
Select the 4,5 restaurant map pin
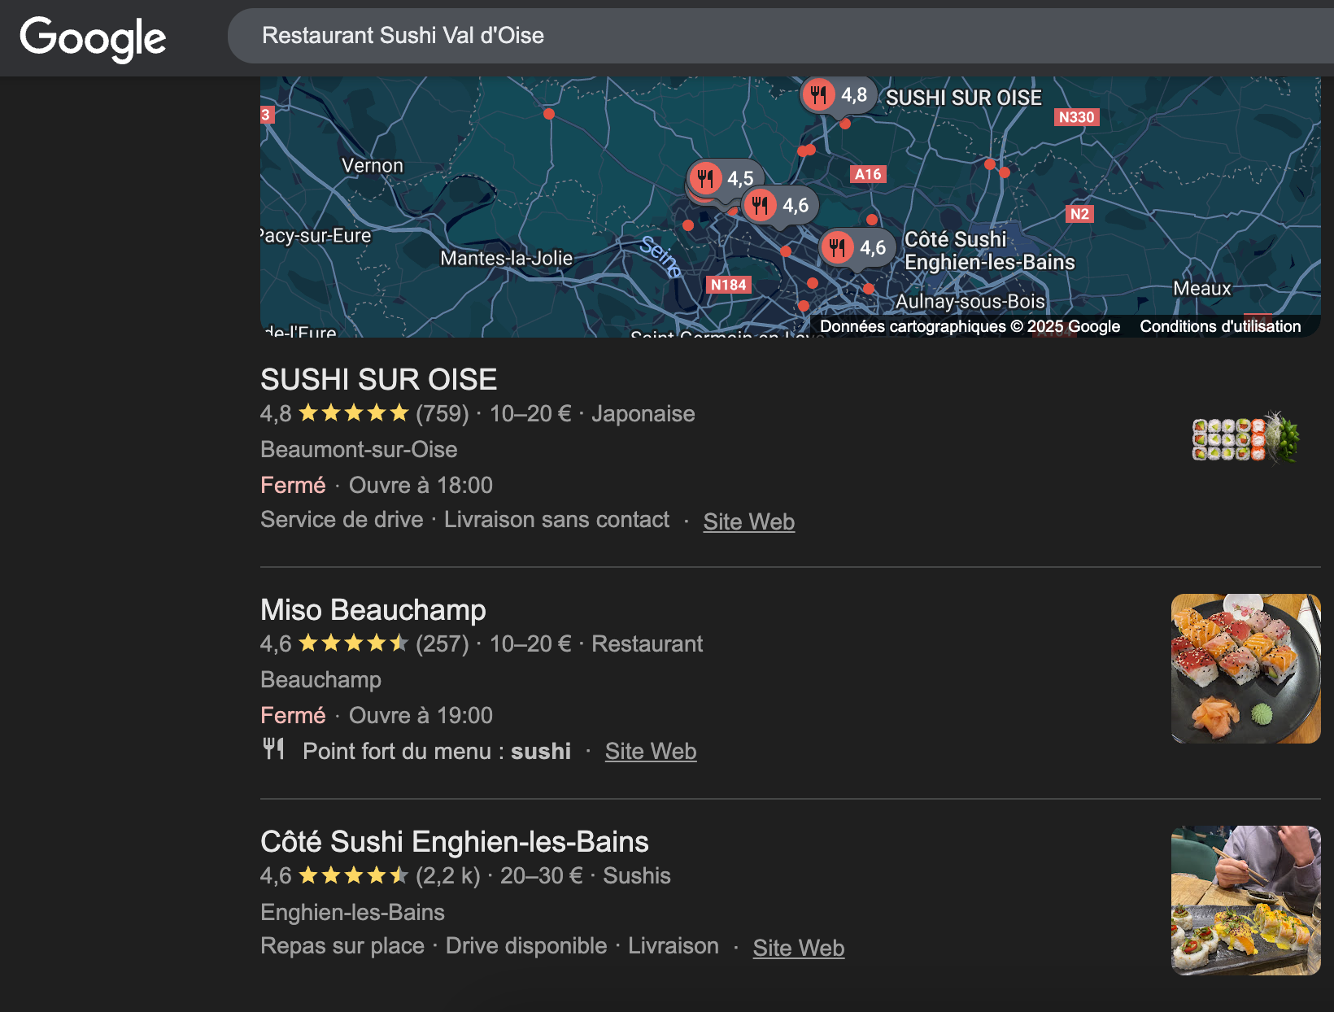pos(725,178)
